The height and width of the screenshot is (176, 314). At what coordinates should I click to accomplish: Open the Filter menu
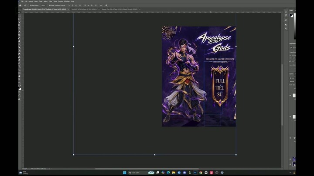click(x=51, y=1)
